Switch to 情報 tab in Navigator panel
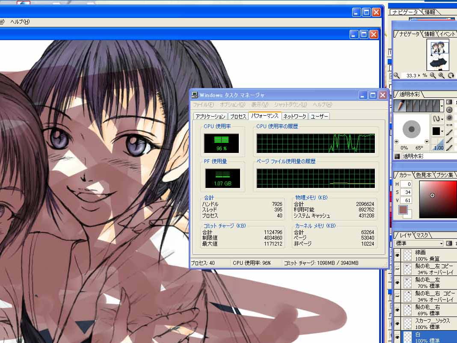This screenshot has height=343, width=457. [430, 34]
